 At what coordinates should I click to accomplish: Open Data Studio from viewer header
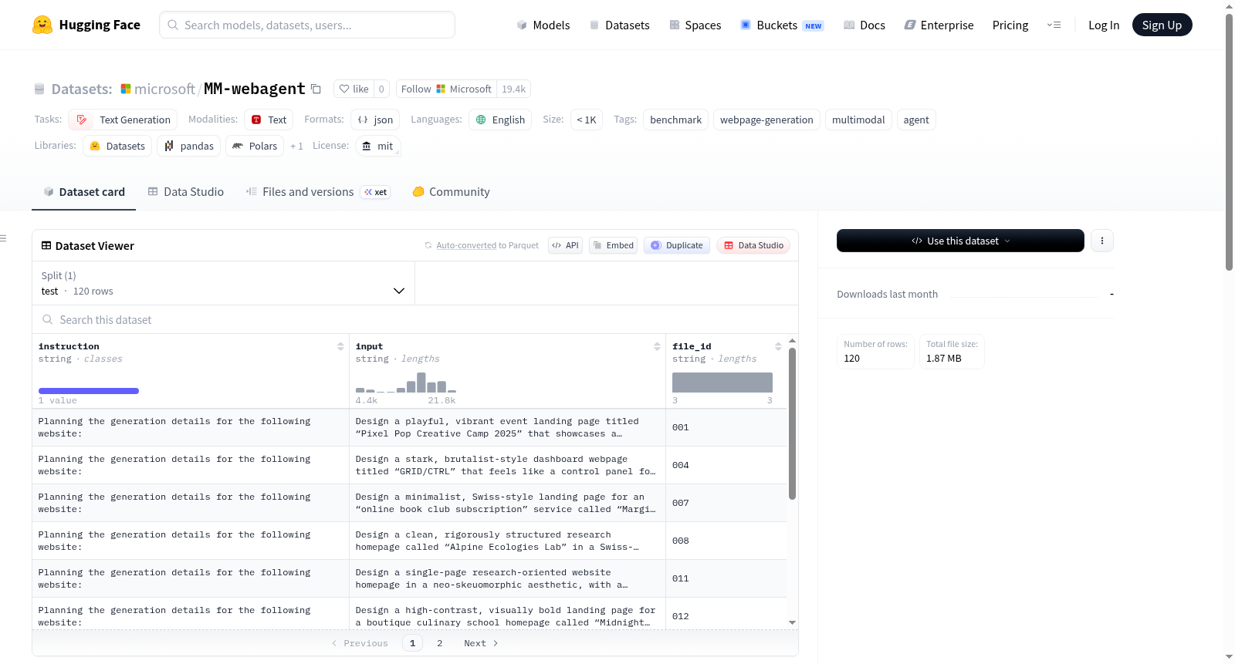(x=753, y=245)
